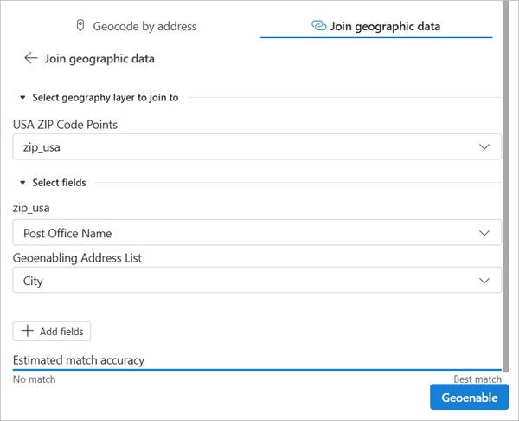Click the chevron arrow in City box

[484, 281]
